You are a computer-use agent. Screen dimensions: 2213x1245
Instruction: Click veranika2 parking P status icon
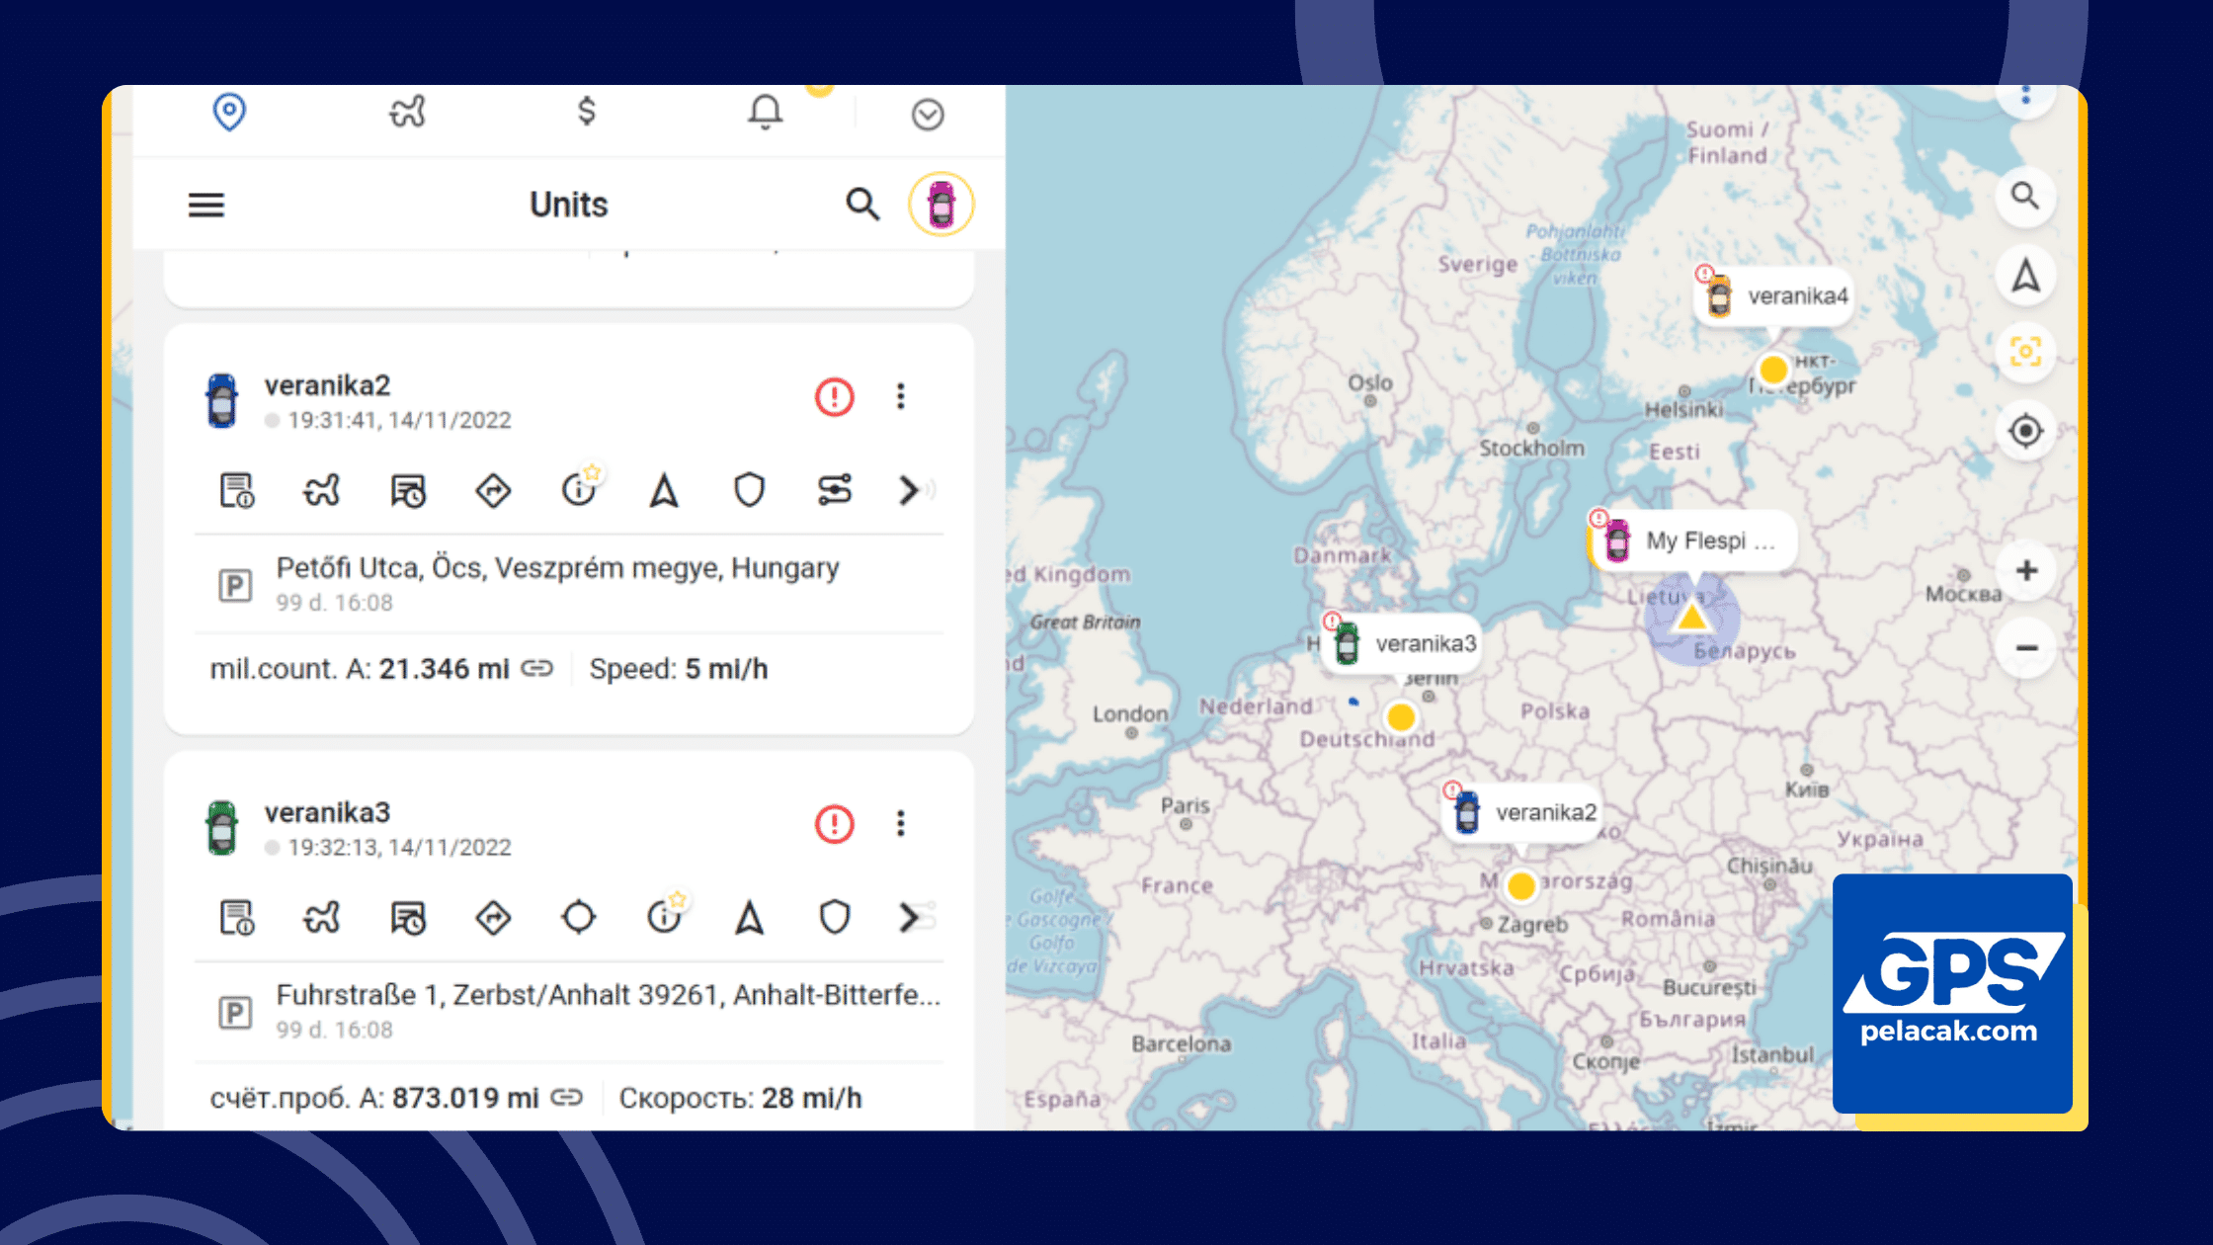click(x=235, y=586)
